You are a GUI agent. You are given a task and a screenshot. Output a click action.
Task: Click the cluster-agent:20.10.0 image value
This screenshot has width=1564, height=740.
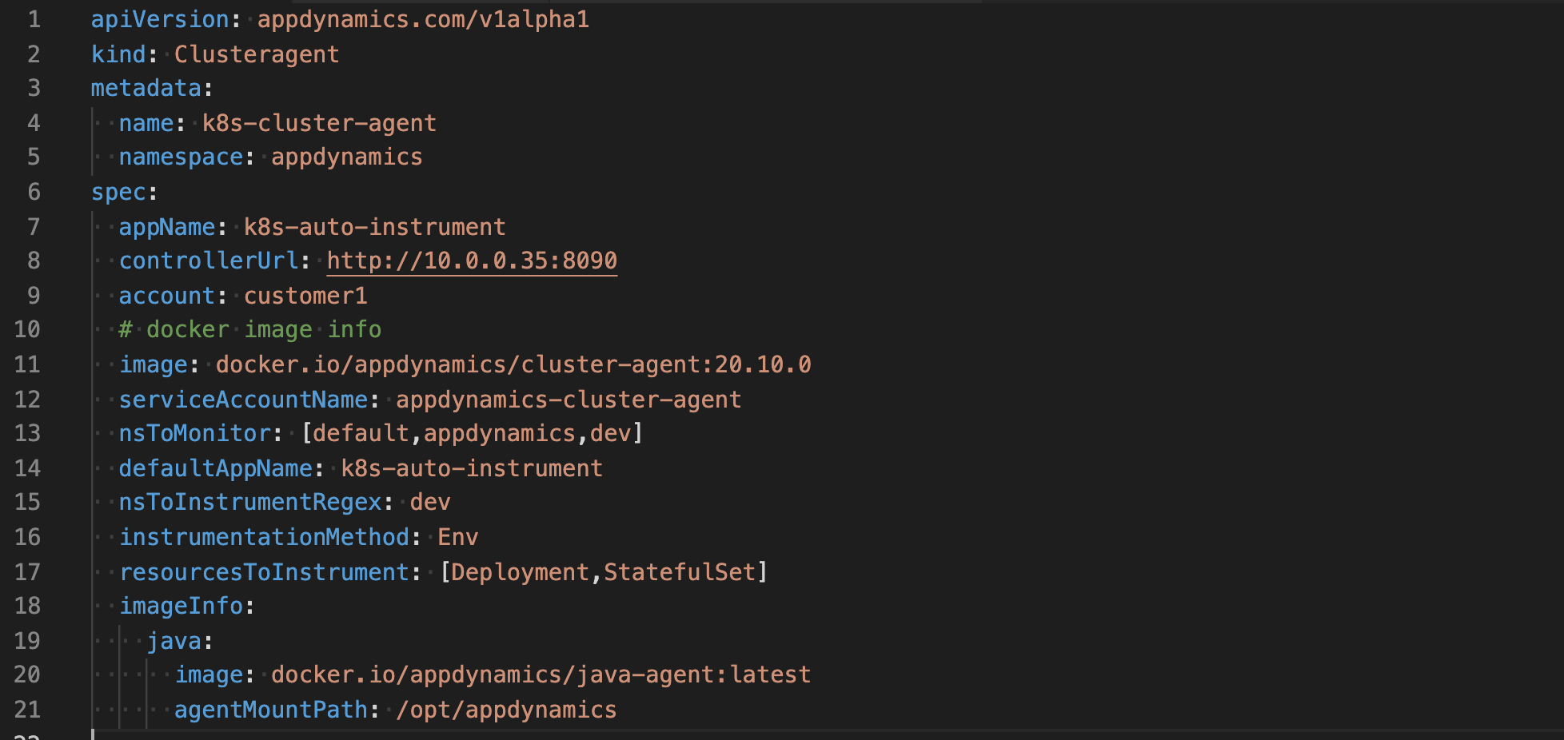point(513,364)
